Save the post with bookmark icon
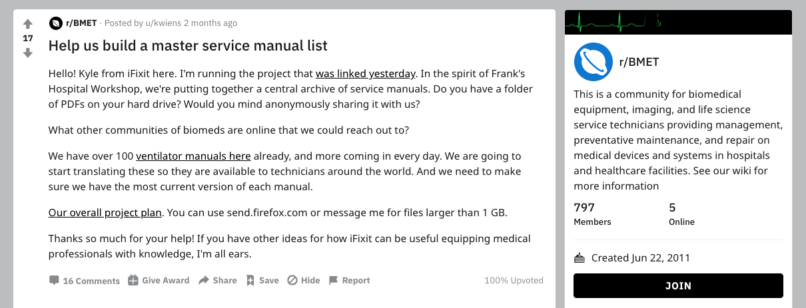Screen dimensions: 806x308 point(262,281)
